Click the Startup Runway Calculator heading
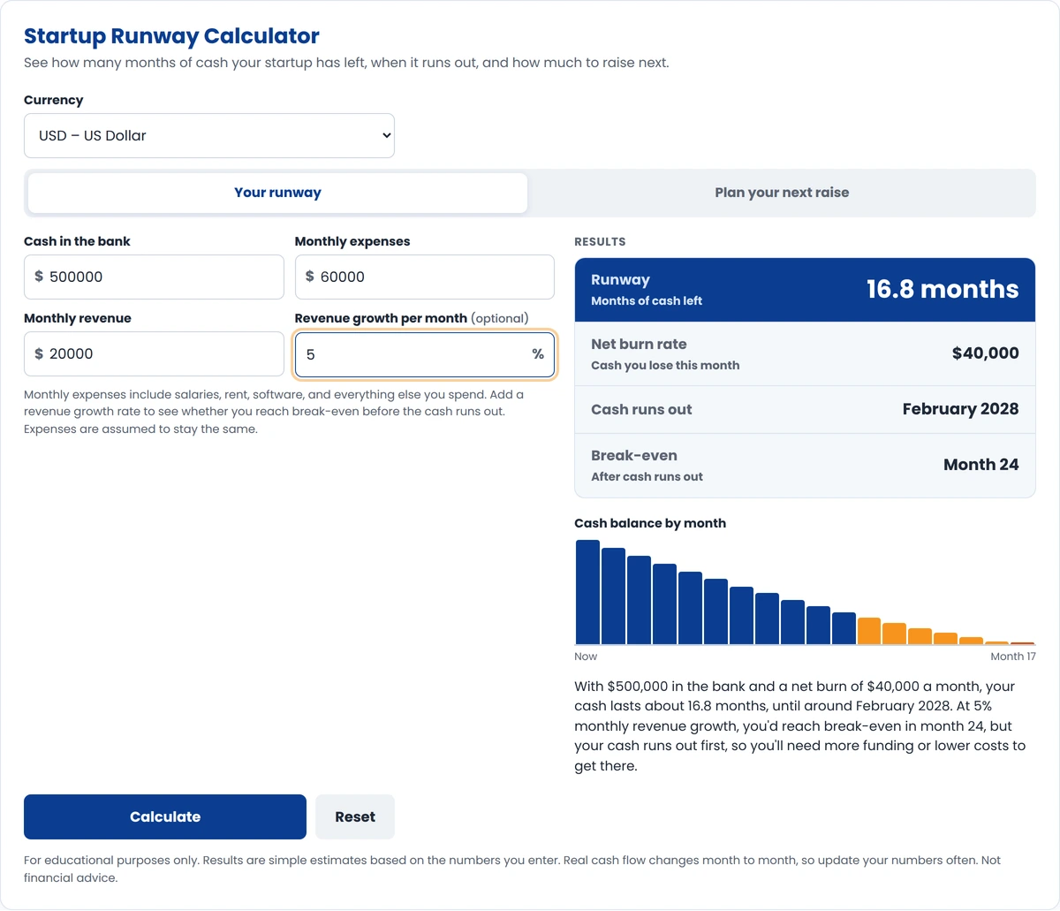Viewport: 1060px width, 911px height. [171, 36]
